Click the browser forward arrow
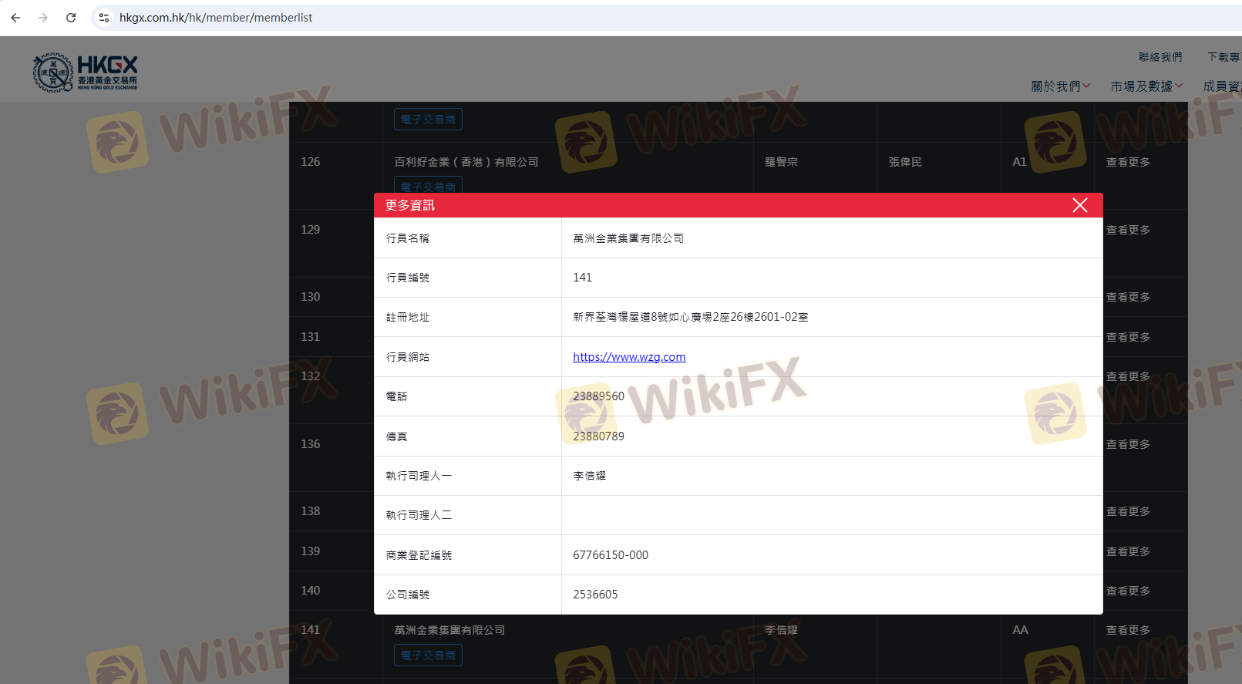This screenshot has height=684, width=1242. pyautogui.click(x=43, y=18)
